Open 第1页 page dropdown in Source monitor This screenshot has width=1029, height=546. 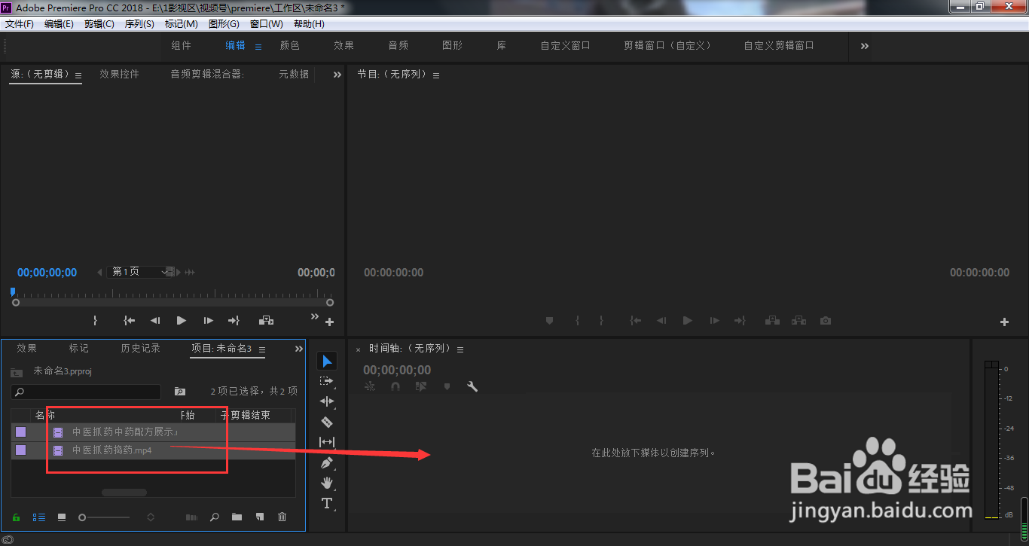140,272
